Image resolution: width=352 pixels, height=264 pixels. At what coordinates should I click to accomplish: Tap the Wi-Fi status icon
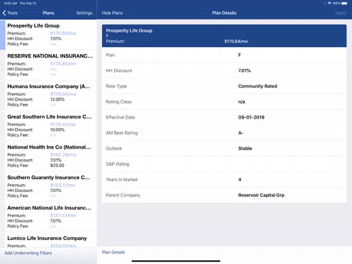329,3
